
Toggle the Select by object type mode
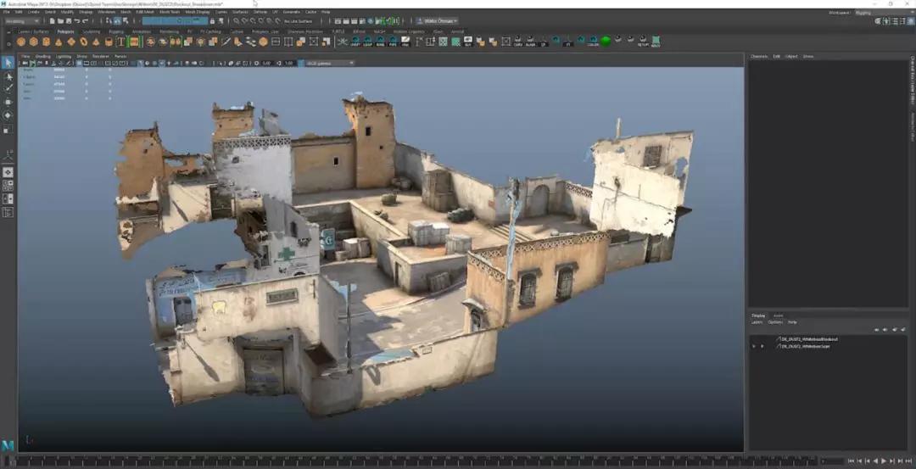point(117,21)
